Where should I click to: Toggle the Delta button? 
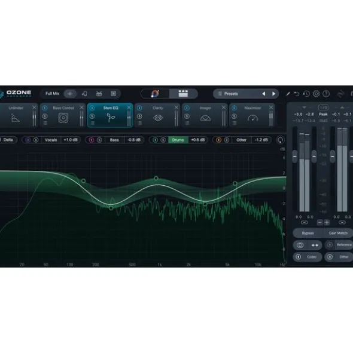coord(8,140)
